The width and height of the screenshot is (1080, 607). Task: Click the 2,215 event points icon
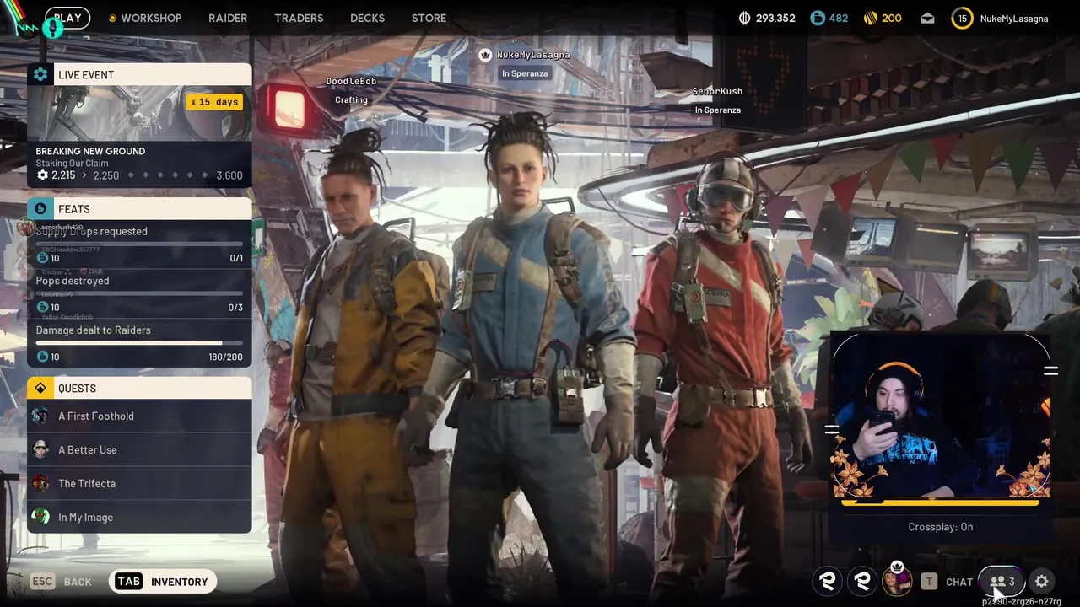pyautogui.click(x=42, y=175)
